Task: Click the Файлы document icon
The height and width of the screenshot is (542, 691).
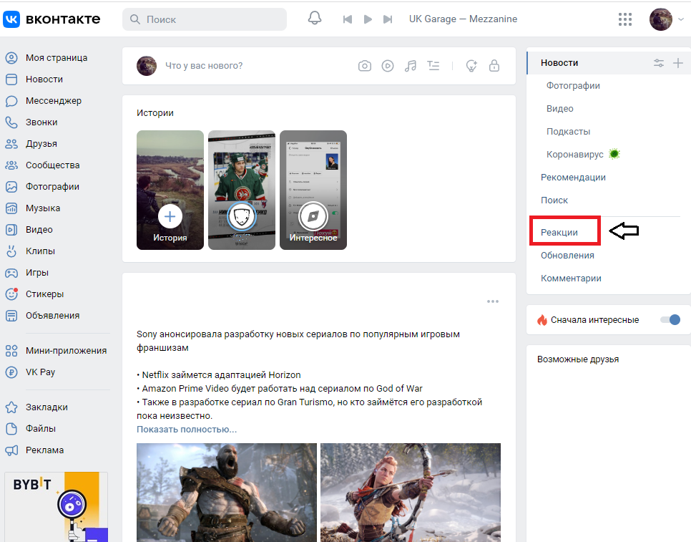Action: click(x=11, y=429)
